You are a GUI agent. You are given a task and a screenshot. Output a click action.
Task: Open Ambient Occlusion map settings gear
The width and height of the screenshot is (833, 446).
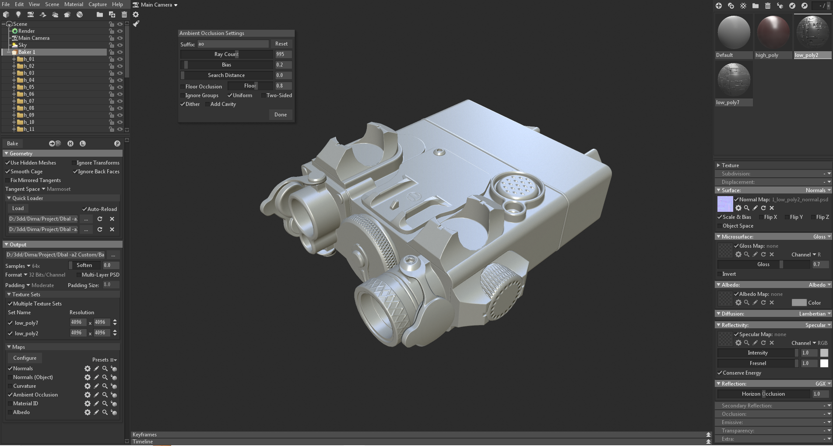[x=88, y=395]
